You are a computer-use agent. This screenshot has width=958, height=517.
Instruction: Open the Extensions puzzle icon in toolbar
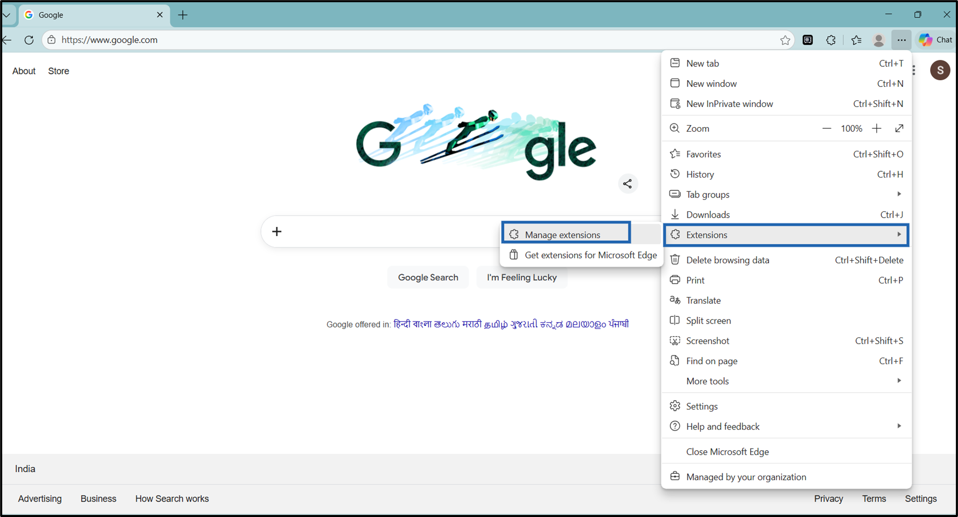click(x=831, y=40)
